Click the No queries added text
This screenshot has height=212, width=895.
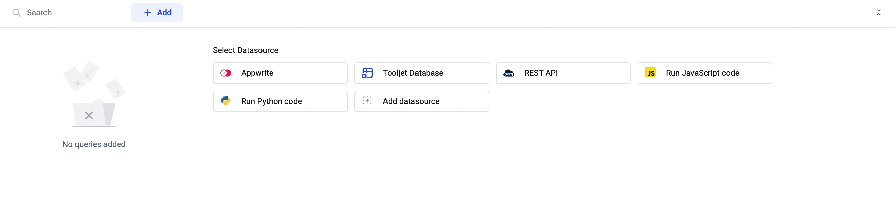tap(94, 144)
